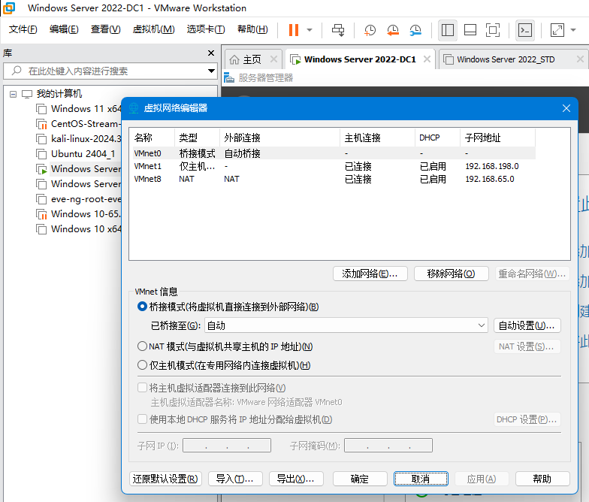
Task: Select Windows 11 x64 VM in library
Action: click(79, 109)
